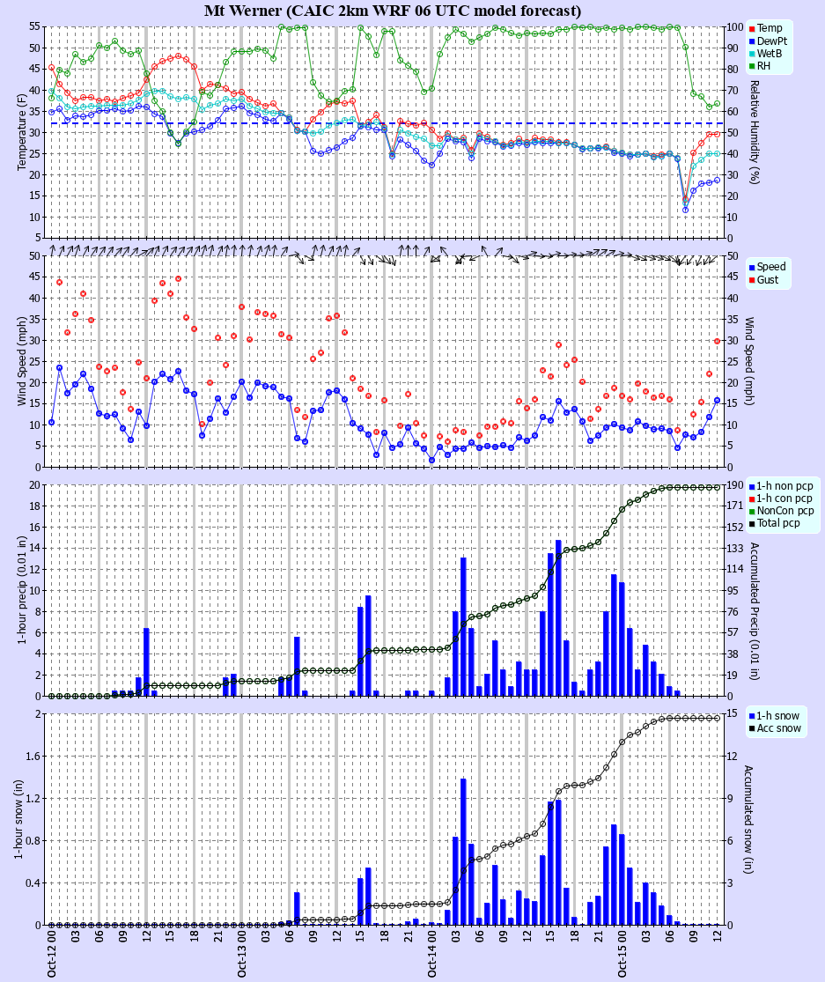
Task: Click the 'Oct-13 00' time axis label
Action: click(x=241, y=954)
